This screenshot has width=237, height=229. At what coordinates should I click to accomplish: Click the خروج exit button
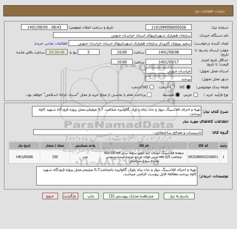pyautogui.click(x=50, y=196)
